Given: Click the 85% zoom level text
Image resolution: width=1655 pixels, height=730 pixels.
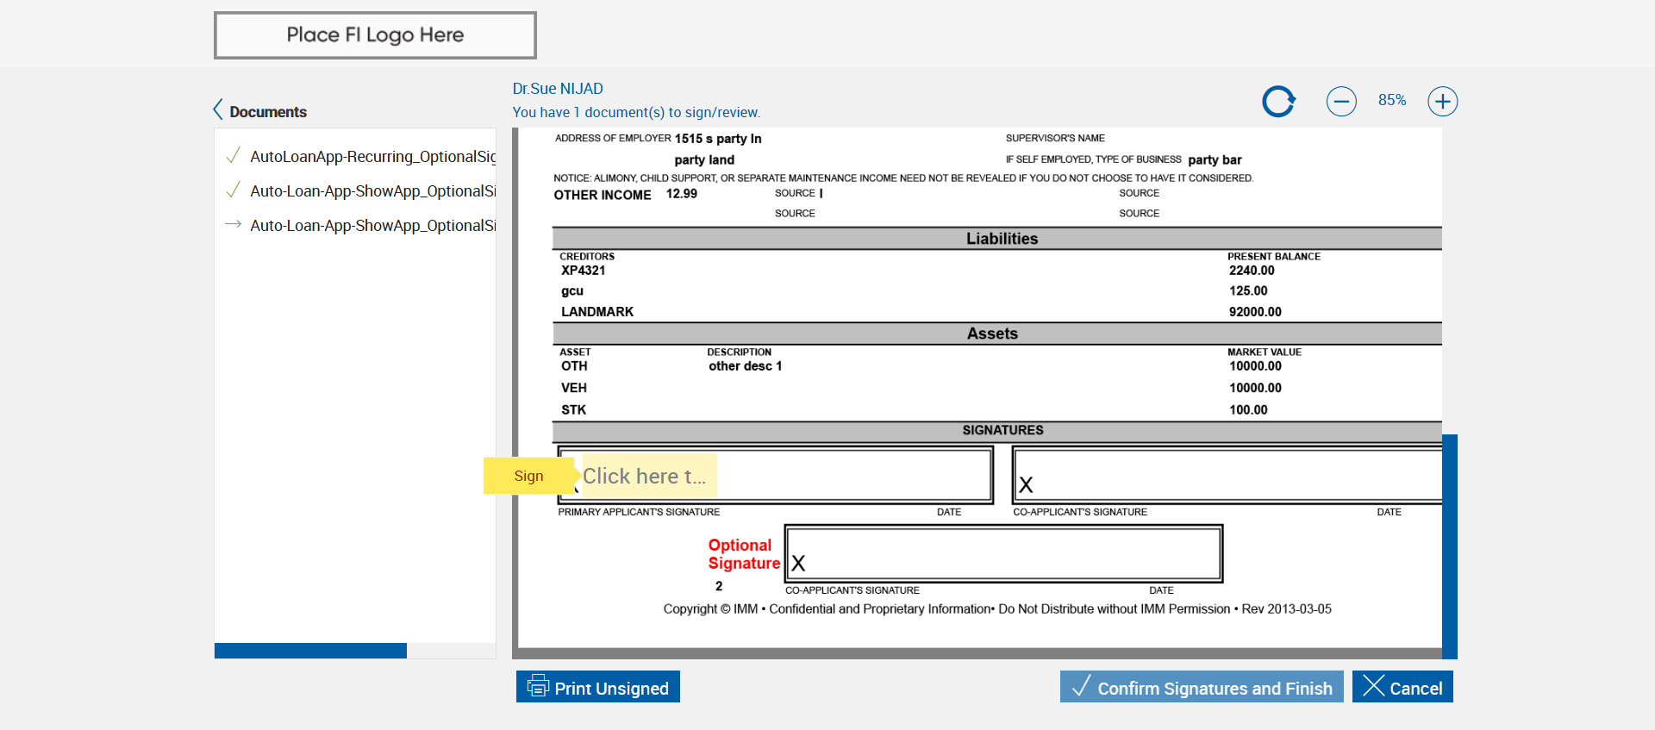Looking at the screenshot, I should coord(1392,100).
